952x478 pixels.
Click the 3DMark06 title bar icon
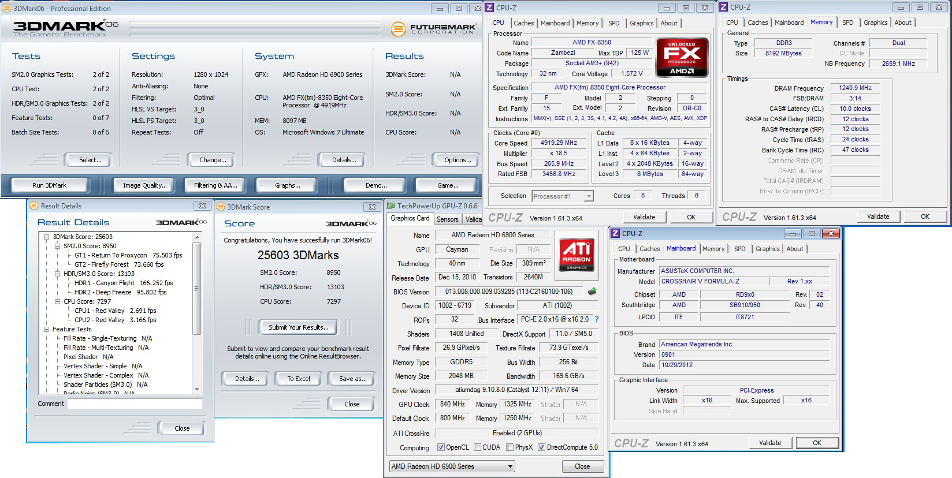(x=7, y=8)
